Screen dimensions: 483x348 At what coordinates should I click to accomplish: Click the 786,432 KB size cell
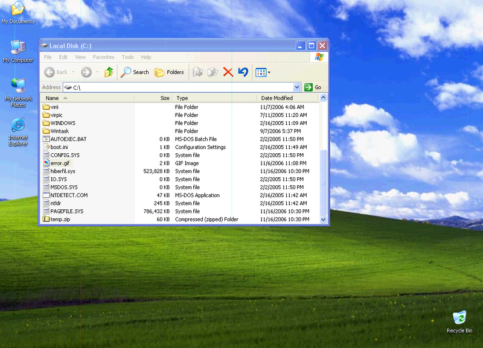156,211
